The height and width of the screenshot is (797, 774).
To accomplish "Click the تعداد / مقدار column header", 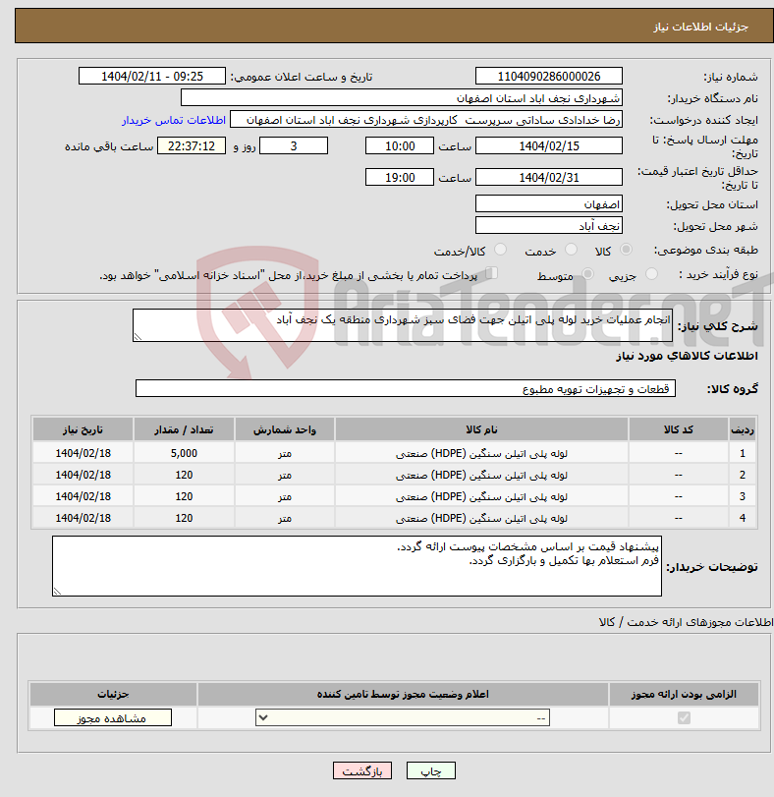I will click(184, 430).
